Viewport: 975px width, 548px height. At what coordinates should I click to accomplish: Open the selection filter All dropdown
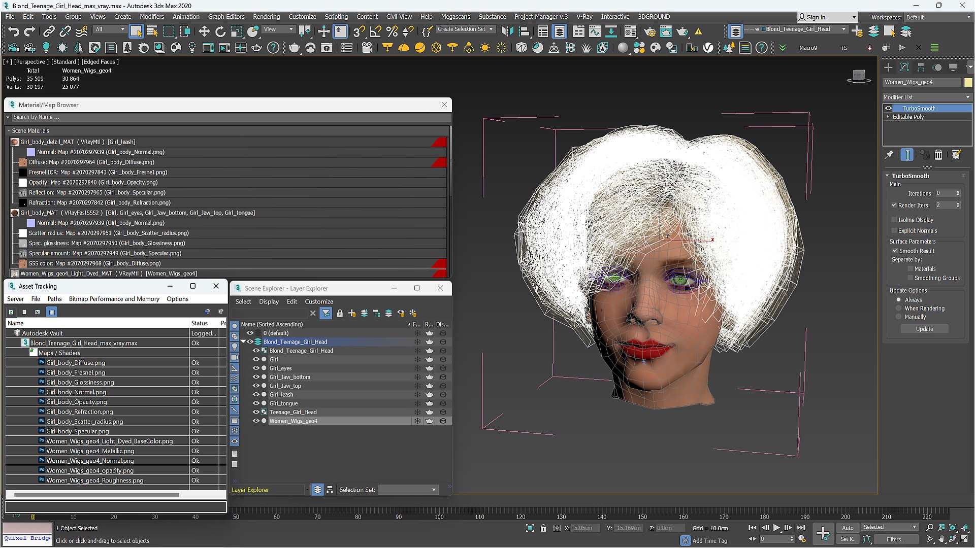tap(110, 29)
